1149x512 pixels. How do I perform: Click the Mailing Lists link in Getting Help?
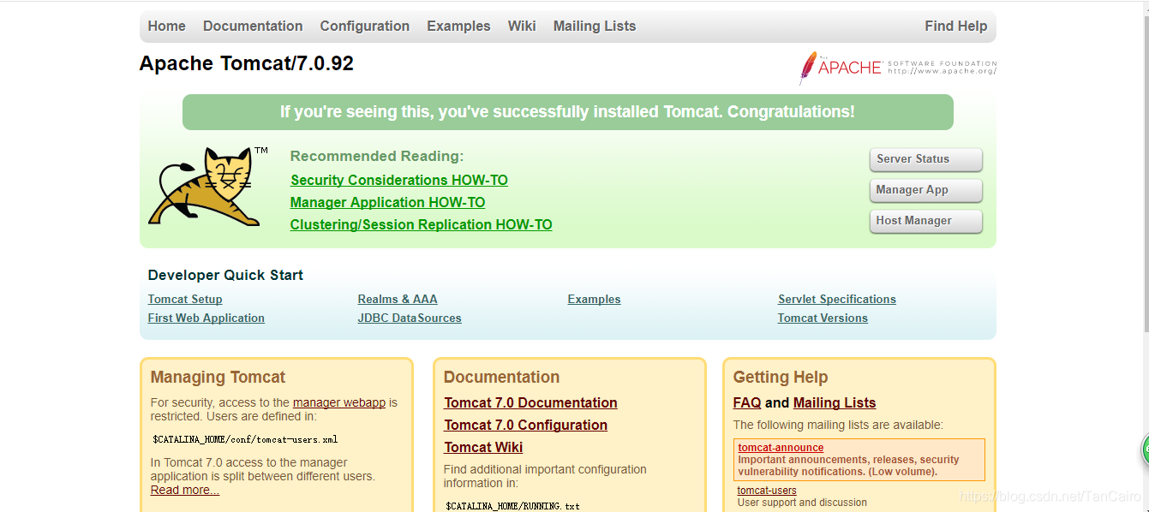[x=835, y=402]
